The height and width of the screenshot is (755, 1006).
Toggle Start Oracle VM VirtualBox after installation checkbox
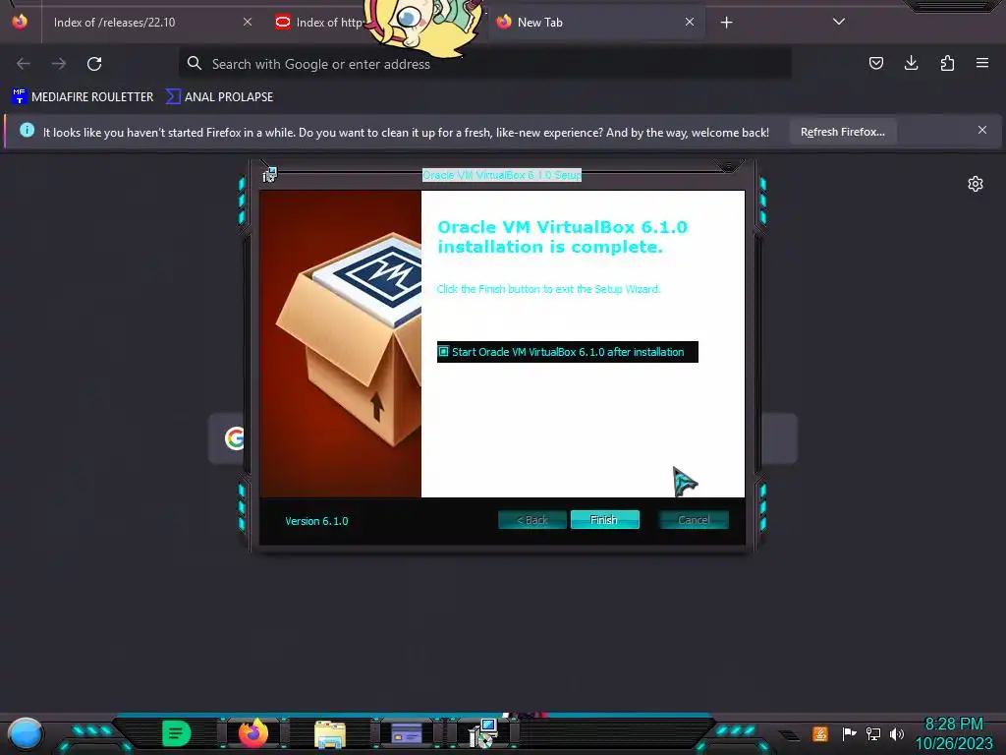443,351
